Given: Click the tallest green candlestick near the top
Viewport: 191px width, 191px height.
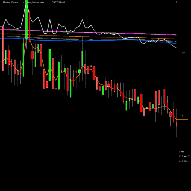Looking at the screenshot, I should 26,19.
